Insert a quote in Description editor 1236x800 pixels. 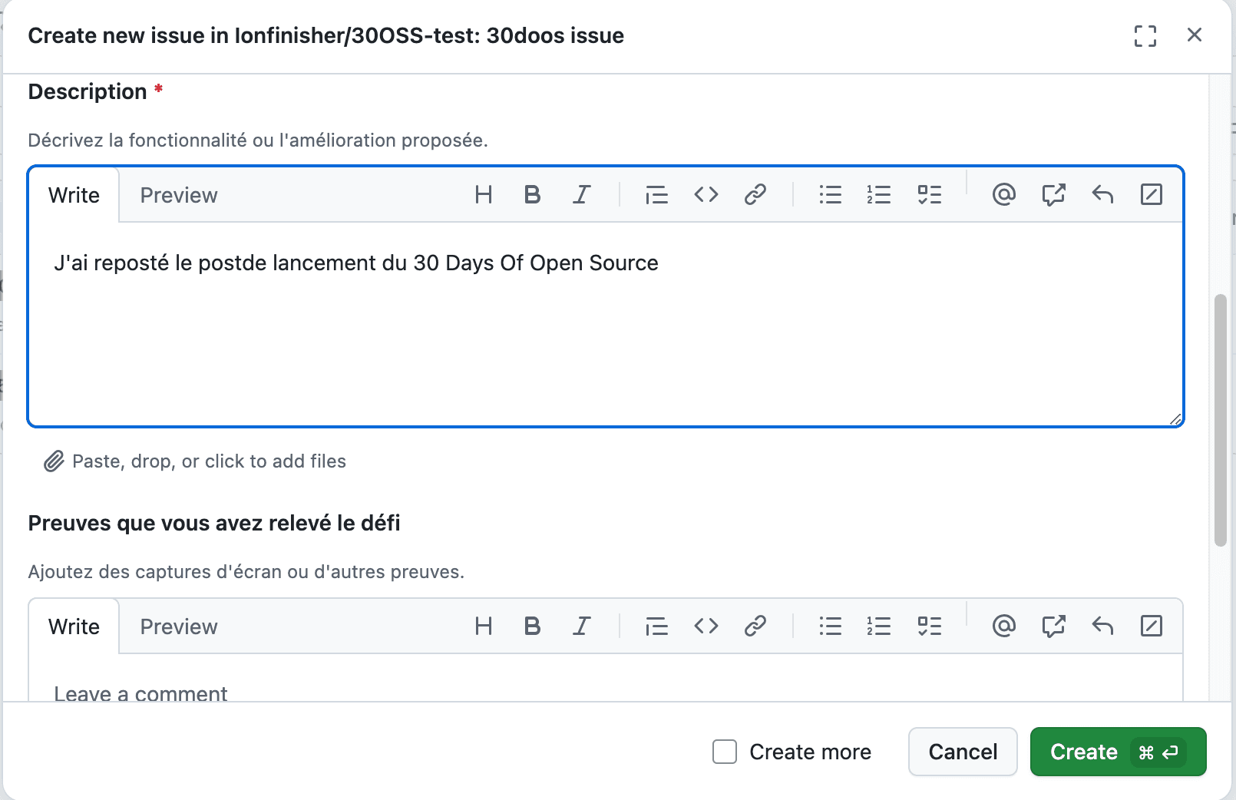[656, 195]
